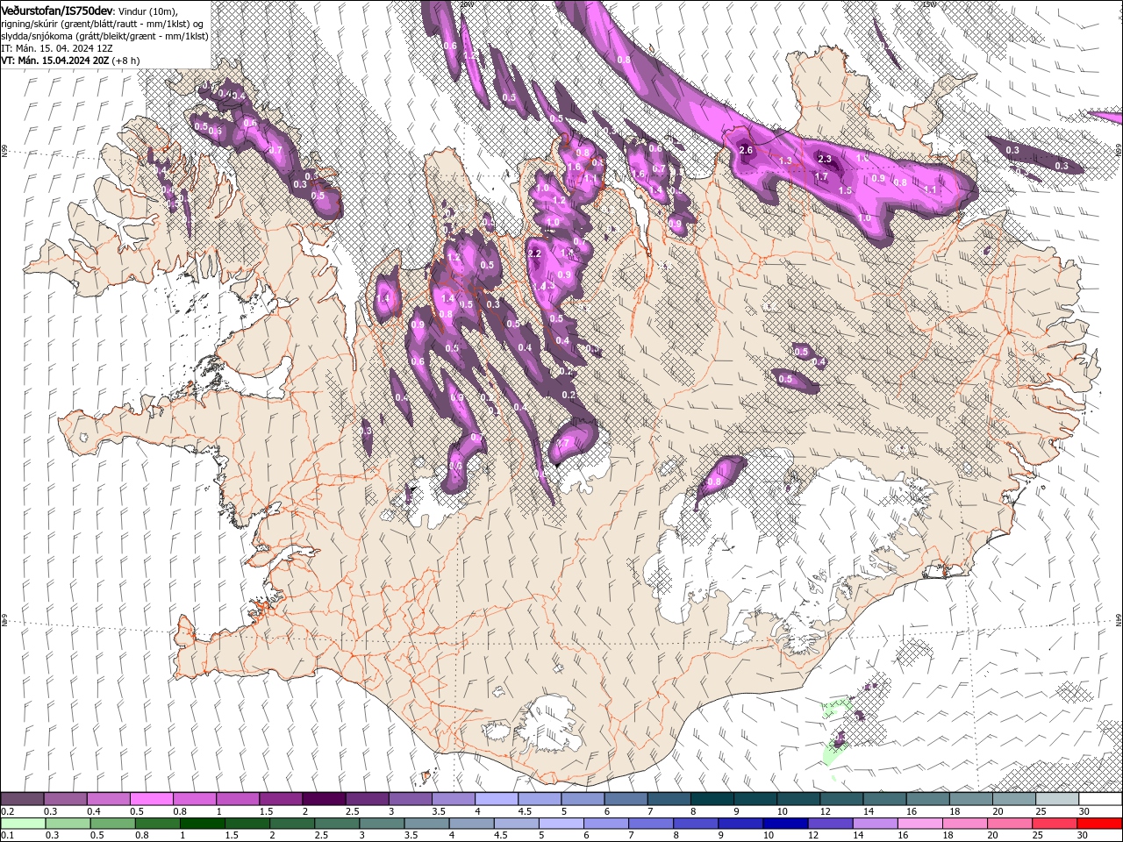Click the rain scale's pale lavender 5 swatch
1123x842 pixels.
(561, 824)
